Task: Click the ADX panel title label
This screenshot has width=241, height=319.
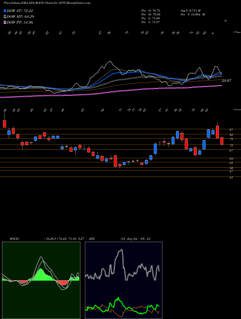Action: (92, 239)
